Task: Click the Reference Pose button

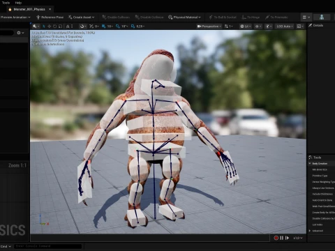Action: tap(50, 17)
